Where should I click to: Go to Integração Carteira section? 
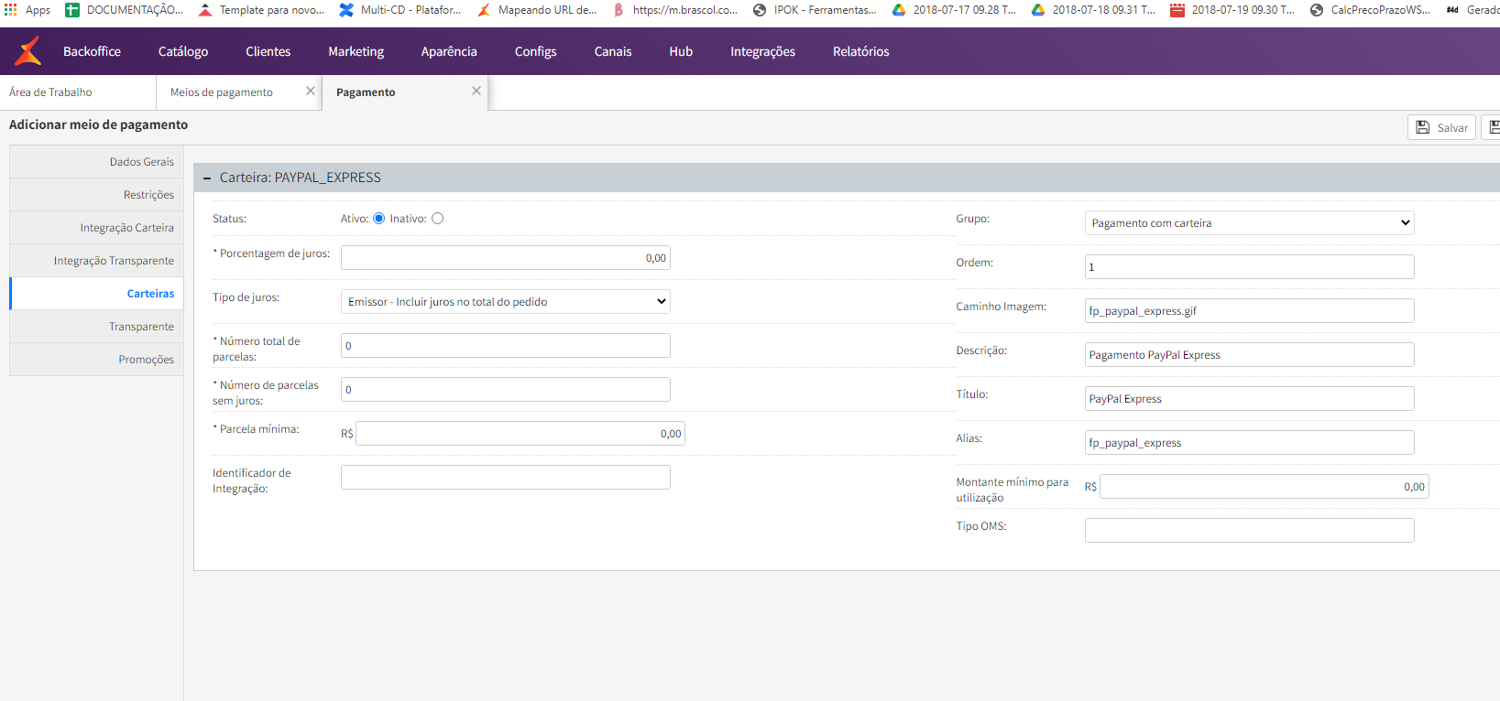coord(96,228)
